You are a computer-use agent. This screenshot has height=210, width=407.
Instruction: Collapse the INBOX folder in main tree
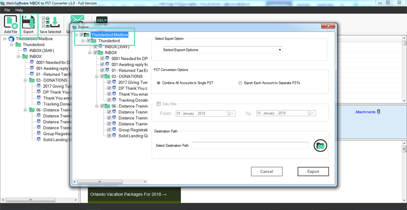pyautogui.click(x=19, y=56)
